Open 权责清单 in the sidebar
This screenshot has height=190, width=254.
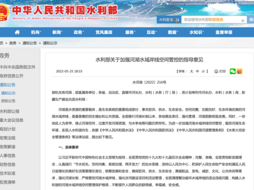click(8, 182)
